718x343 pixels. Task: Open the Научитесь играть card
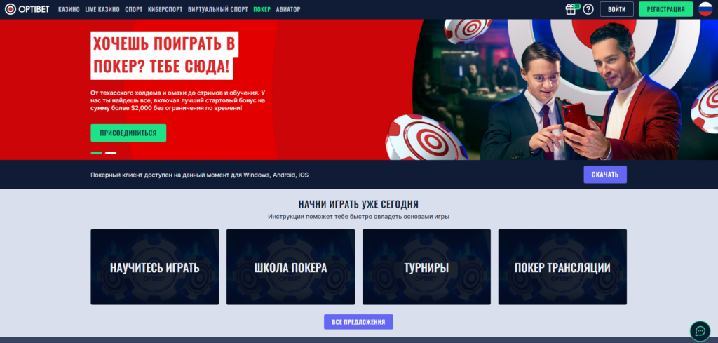click(x=155, y=267)
